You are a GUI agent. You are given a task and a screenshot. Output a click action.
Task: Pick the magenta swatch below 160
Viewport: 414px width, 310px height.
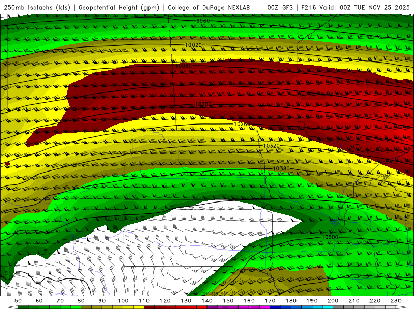254,307
